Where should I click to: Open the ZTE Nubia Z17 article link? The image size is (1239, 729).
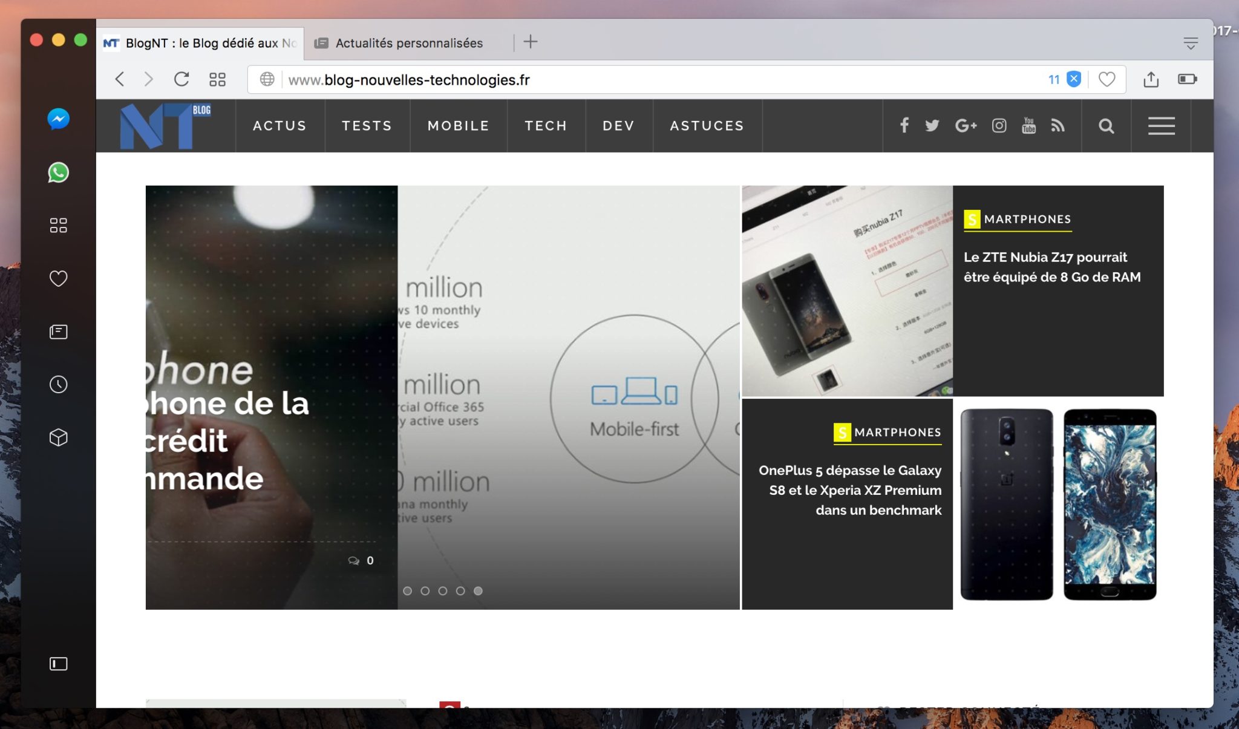point(1051,267)
